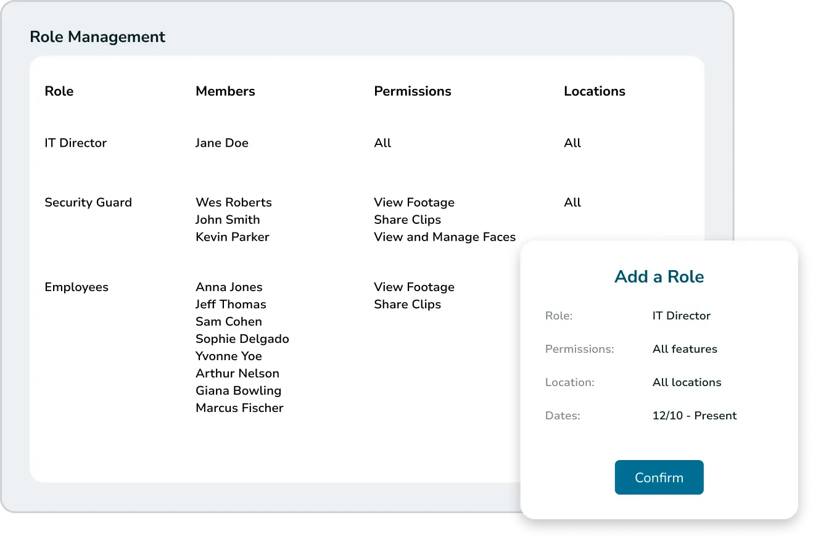Edit the Role field value IT Director
The width and height of the screenshot is (813, 539).
point(681,316)
